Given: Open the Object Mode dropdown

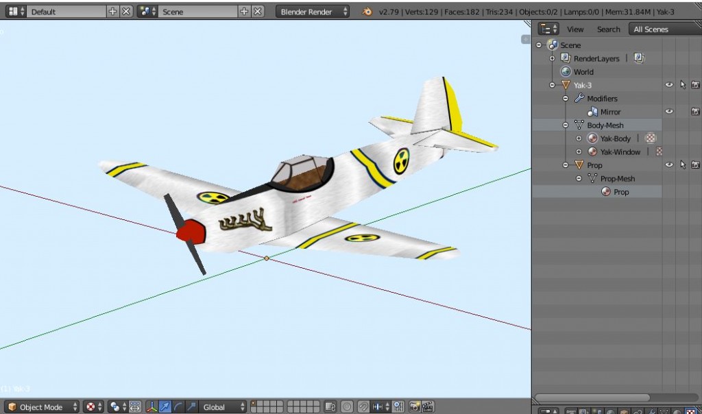Looking at the screenshot, I should click(x=41, y=406).
